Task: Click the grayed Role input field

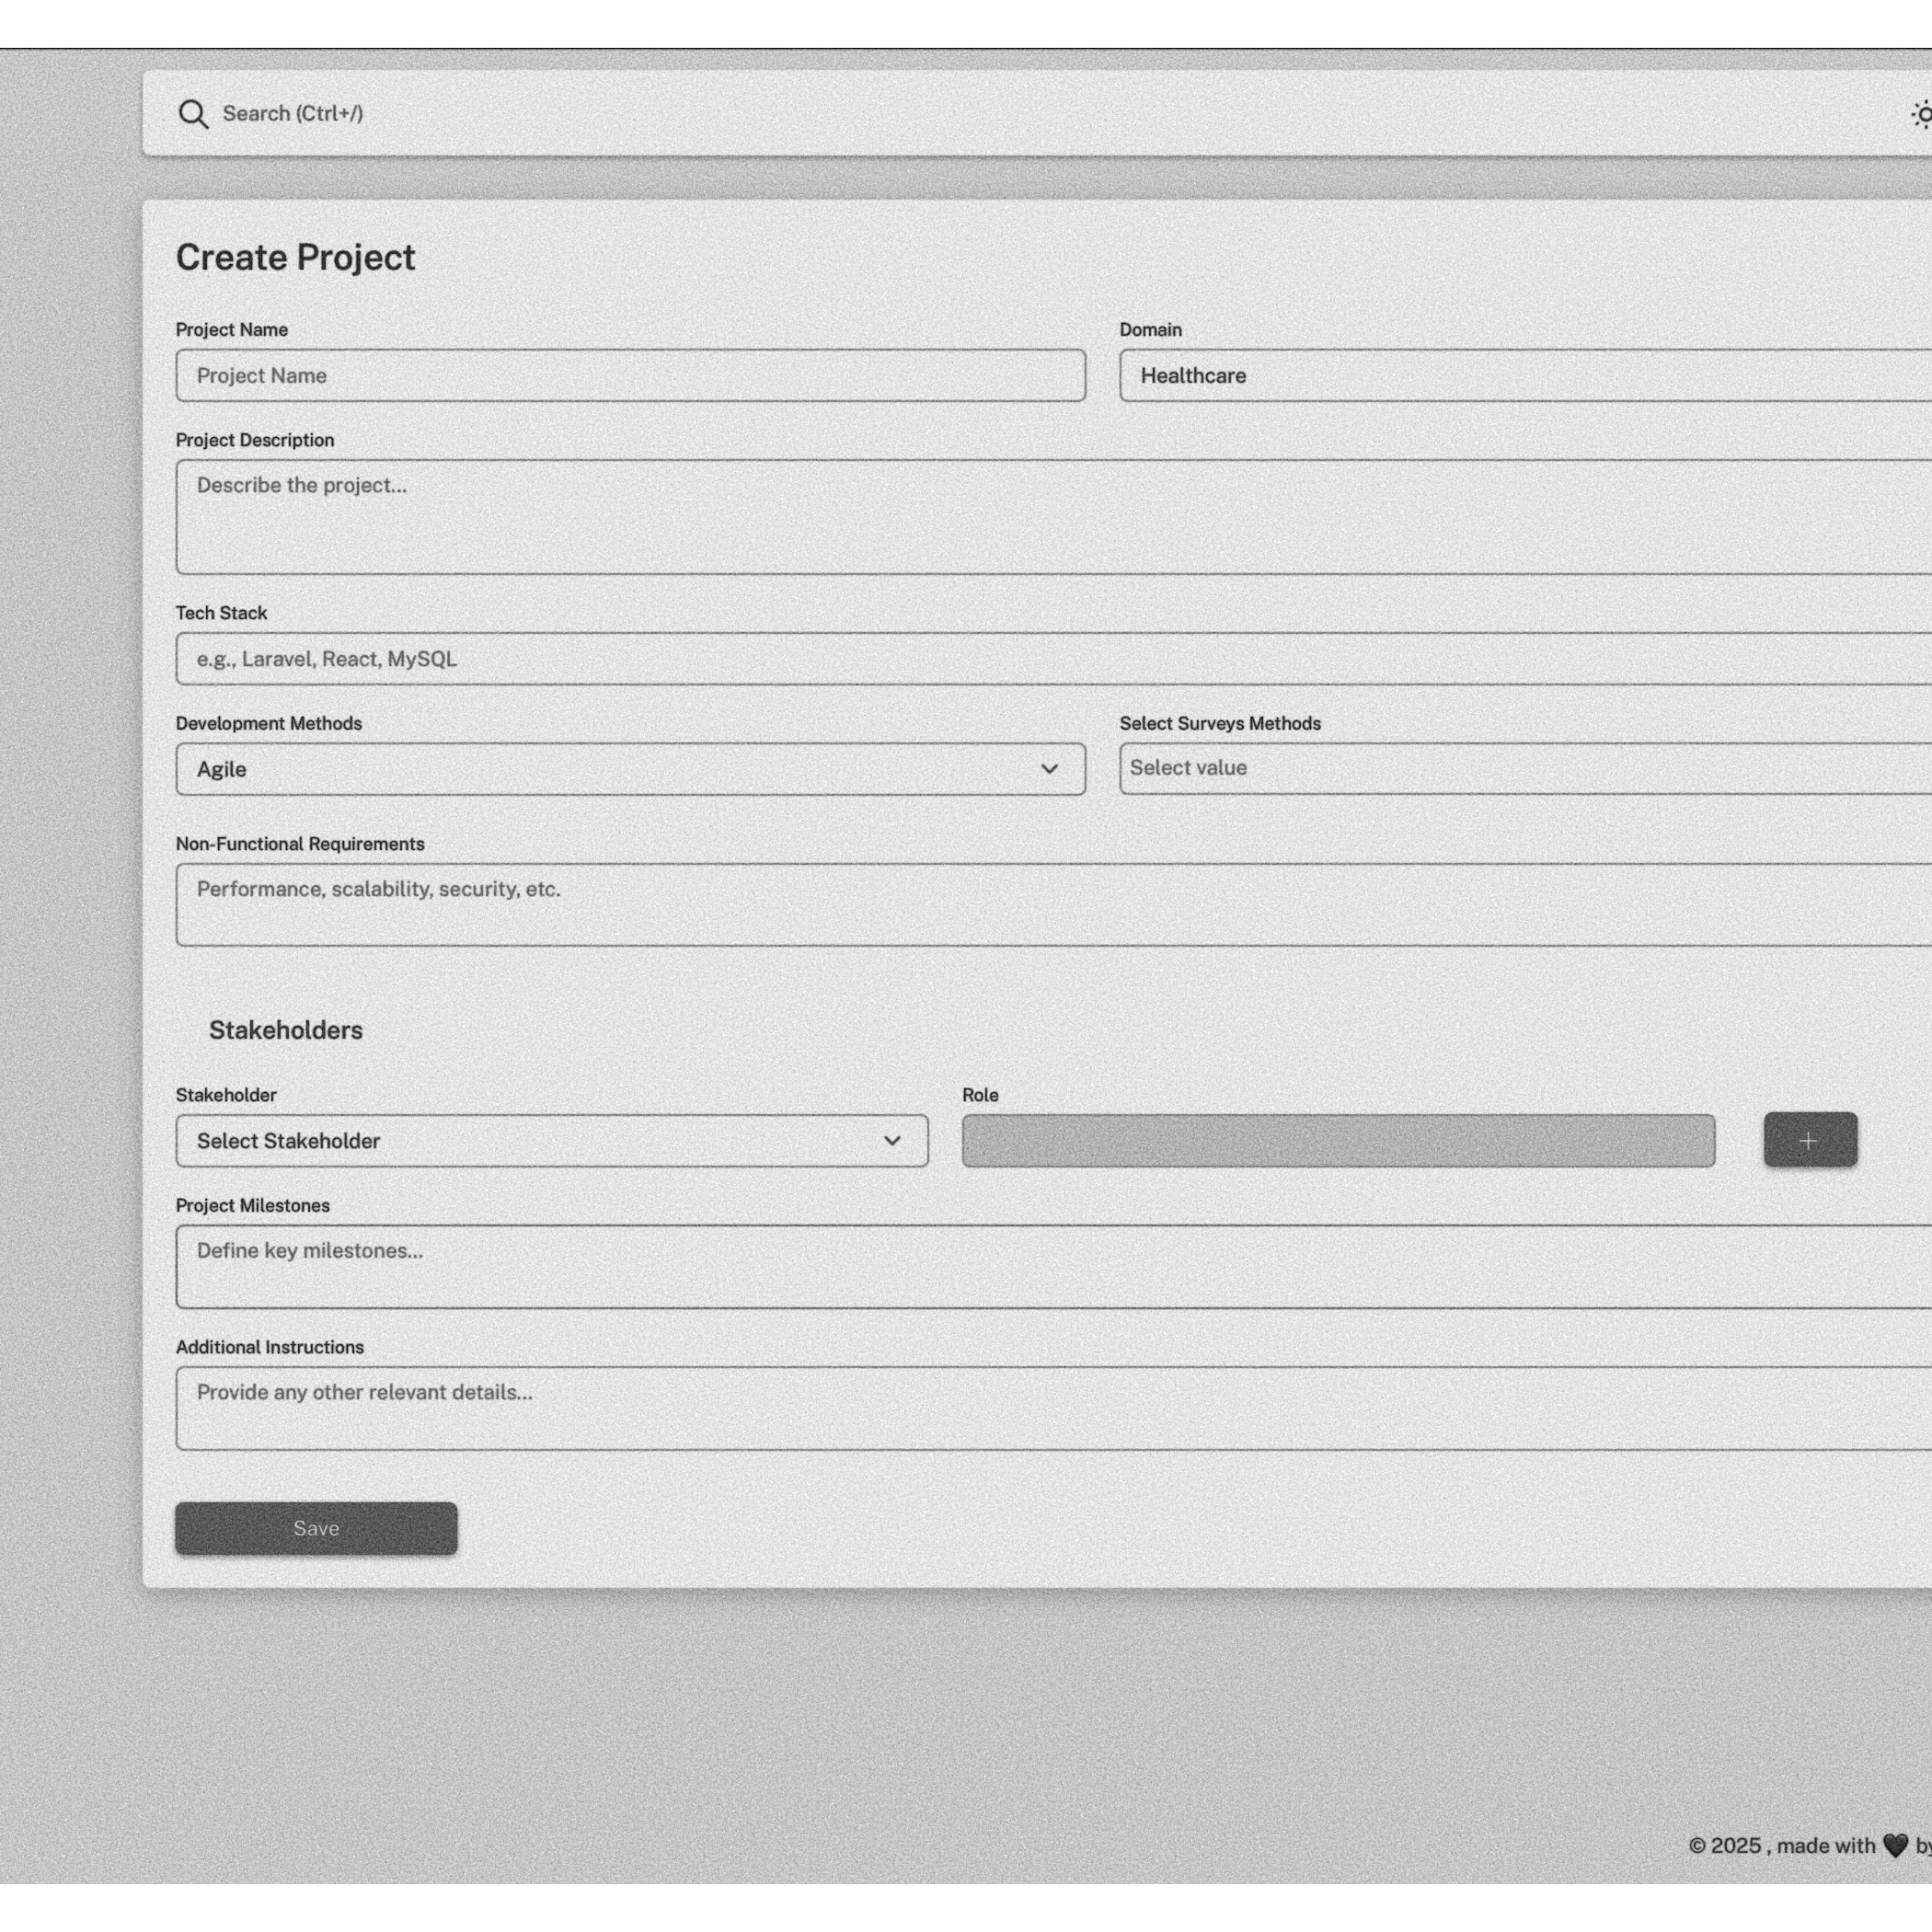Action: point(1338,1141)
